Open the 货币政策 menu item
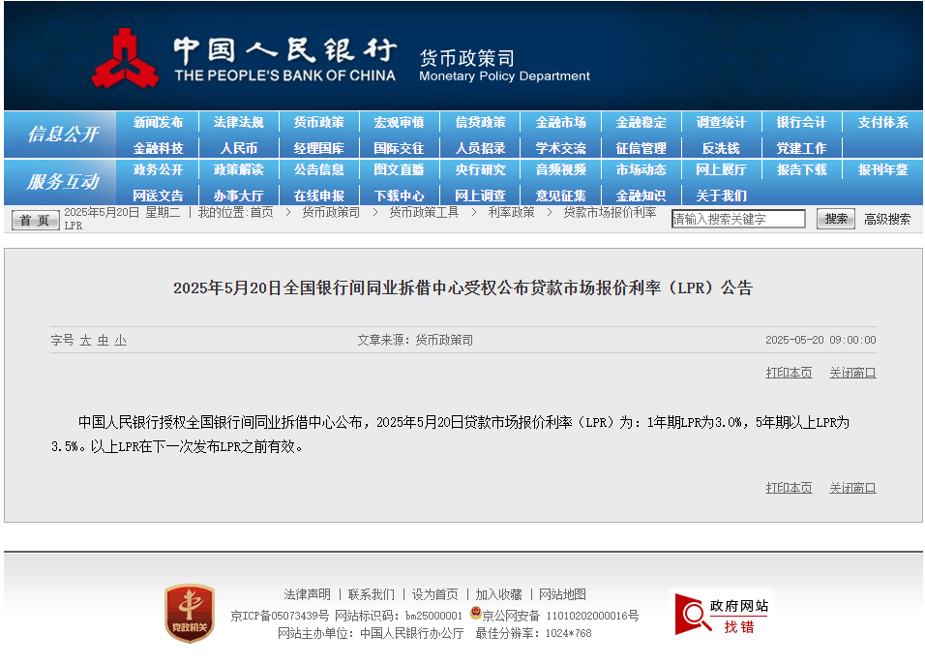This screenshot has width=925, height=665. 319,123
